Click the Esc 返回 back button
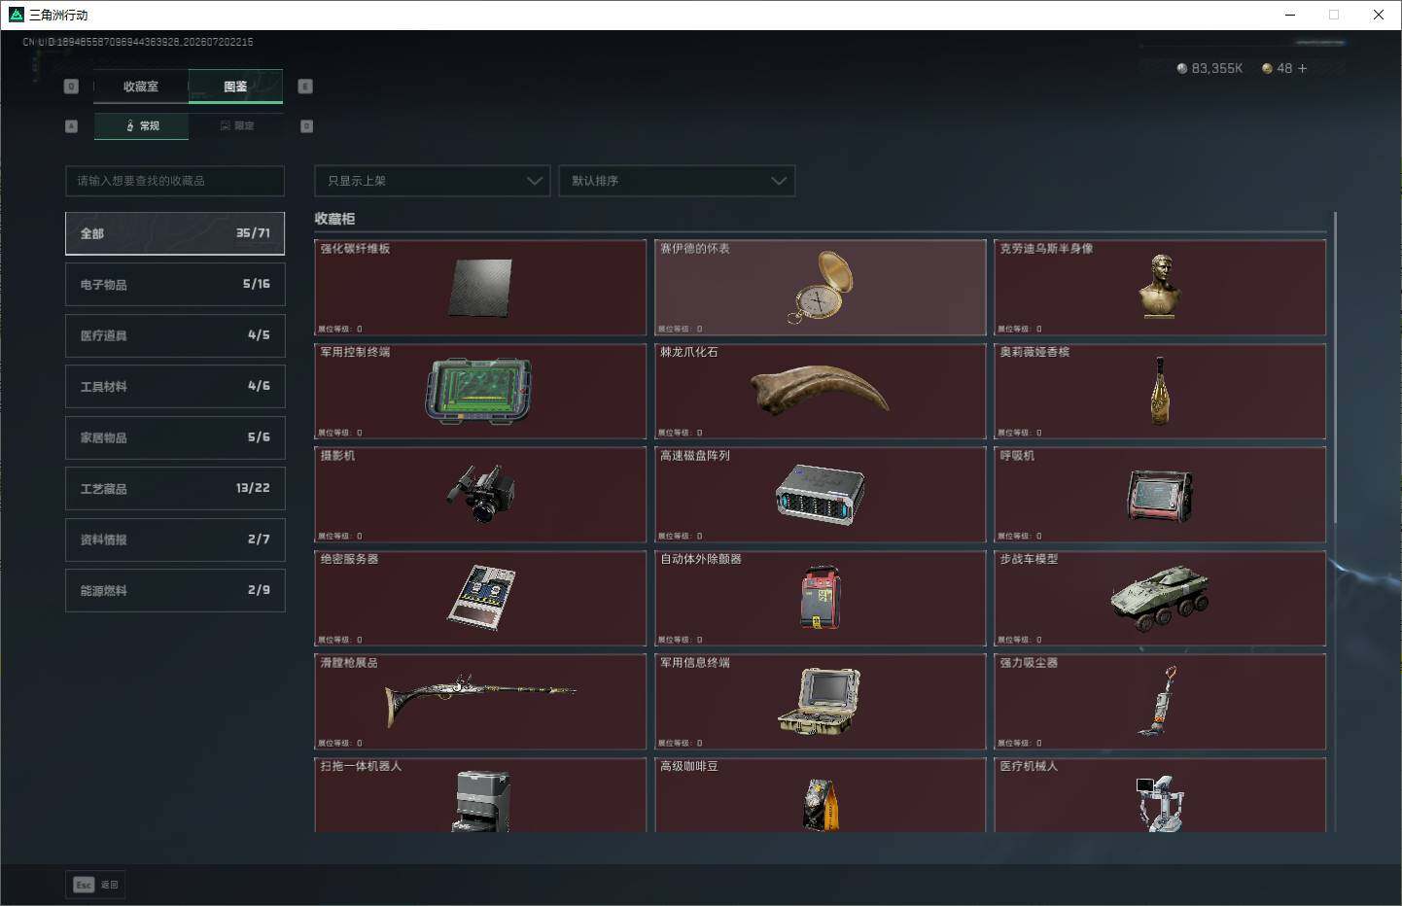The width and height of the screenshot is (1402, 906). click(95, 885)
